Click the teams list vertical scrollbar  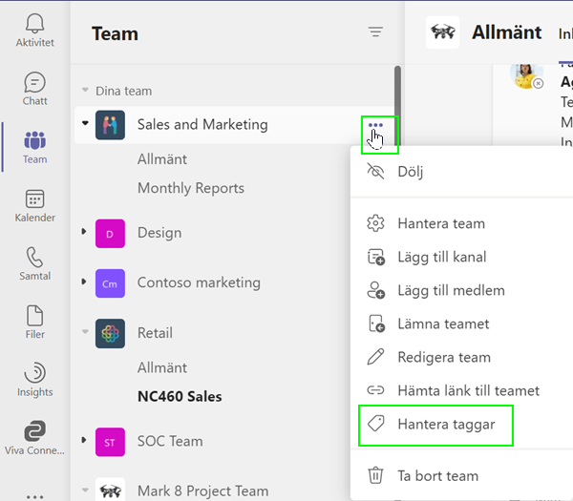[397, 106]
